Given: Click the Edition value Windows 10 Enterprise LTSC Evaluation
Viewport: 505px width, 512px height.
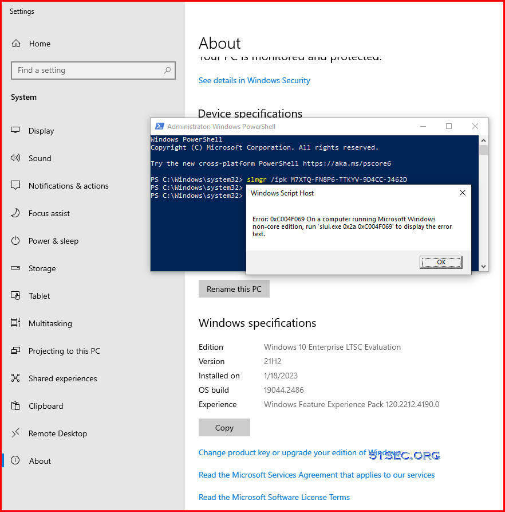Looking at the screenshot, I should 332,347.
